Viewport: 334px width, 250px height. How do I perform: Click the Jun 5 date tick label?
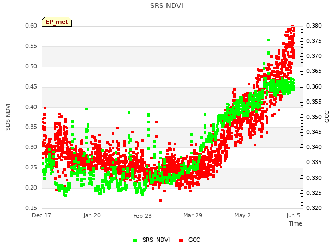click(293, 215)
